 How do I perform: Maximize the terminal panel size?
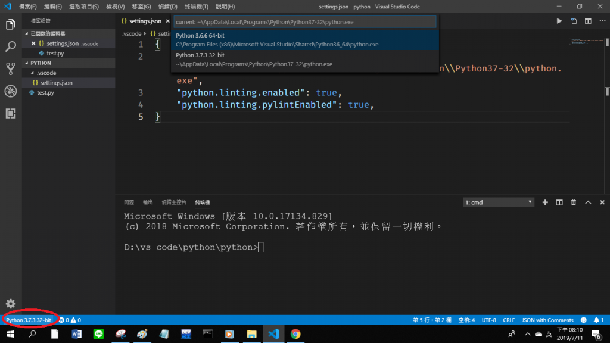click(588, 202)
